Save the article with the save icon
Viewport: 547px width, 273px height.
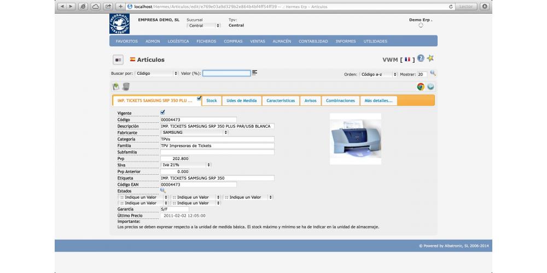point(116,87)
